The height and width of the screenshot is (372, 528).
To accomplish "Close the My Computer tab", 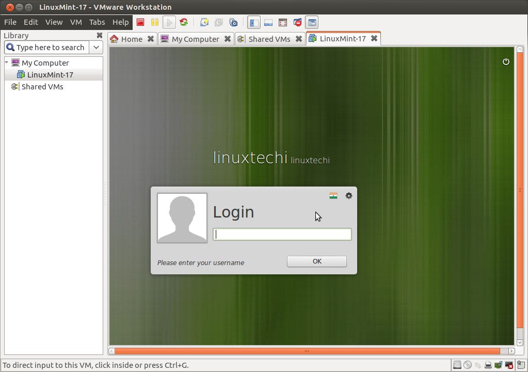I will (228, 39).
